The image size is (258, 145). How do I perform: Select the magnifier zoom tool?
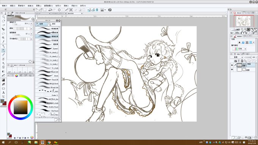3,17
